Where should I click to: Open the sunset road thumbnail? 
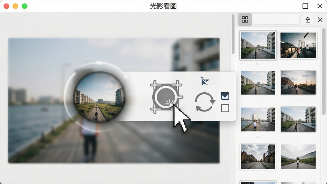click(x=298, y=83)
